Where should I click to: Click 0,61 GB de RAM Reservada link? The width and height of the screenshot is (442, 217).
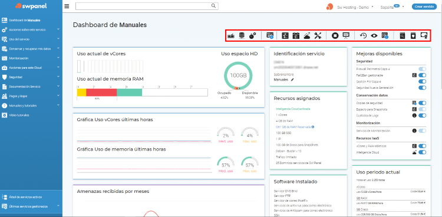[293, 127]
